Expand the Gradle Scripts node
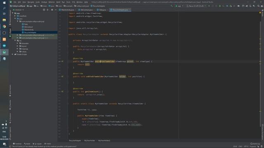Viewport: 264px width, 148px height. [13, 54]
